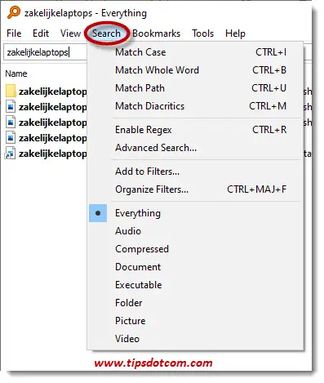Enable Match Diacritics option

(x=195, y=106)
